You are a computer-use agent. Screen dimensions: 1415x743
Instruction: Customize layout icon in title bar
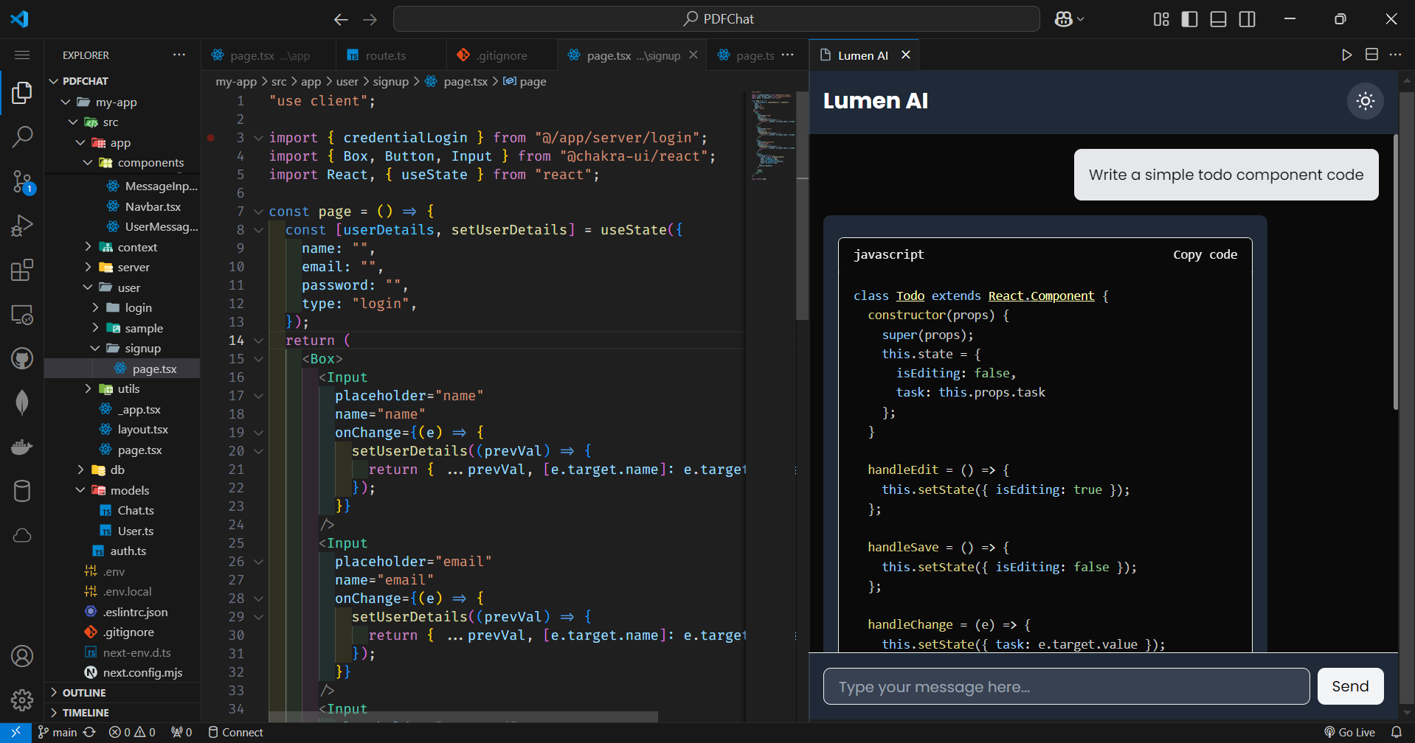click(1161, 19)
